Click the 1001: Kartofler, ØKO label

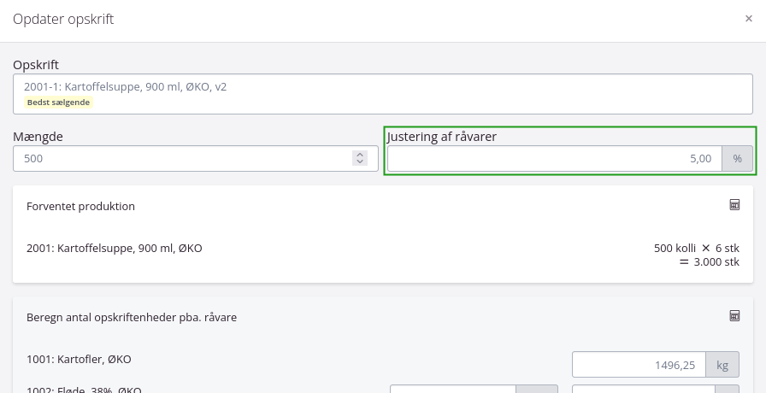pyautogui.click(x=79, y=360)
